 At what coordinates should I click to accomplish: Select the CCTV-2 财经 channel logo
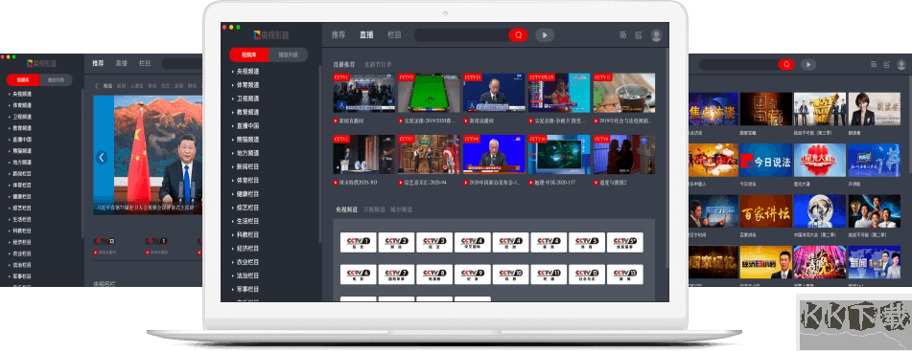396,243
